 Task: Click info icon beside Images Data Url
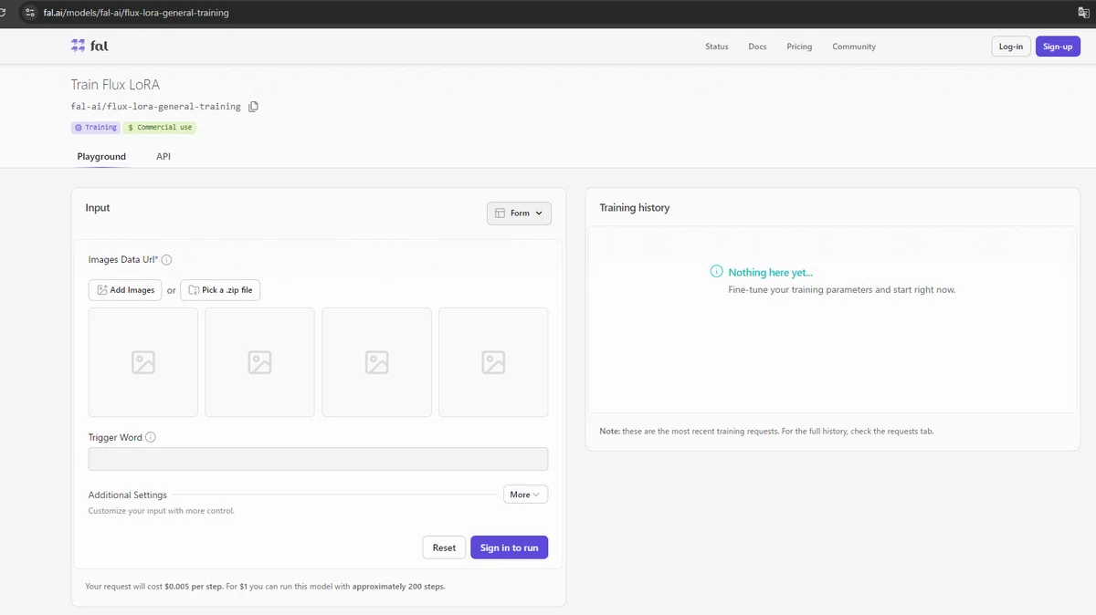pos(166,260)
